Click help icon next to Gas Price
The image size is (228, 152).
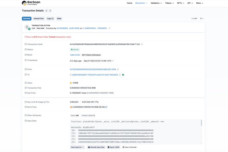pyautogui.click(x=25, y=93)
